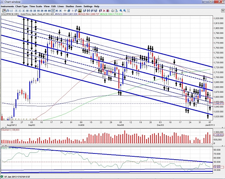This screenshot has height=179, width=225.
Task: Toggle the chart grid hash icon
Action: pos(69,11)
